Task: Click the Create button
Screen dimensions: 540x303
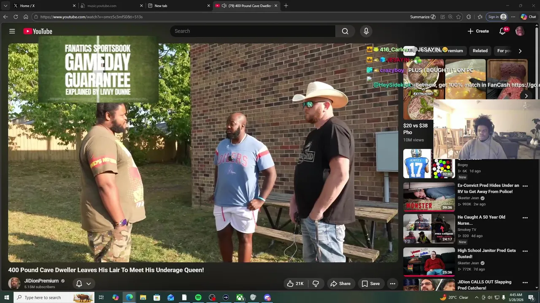Action: [x=478, y=31]
